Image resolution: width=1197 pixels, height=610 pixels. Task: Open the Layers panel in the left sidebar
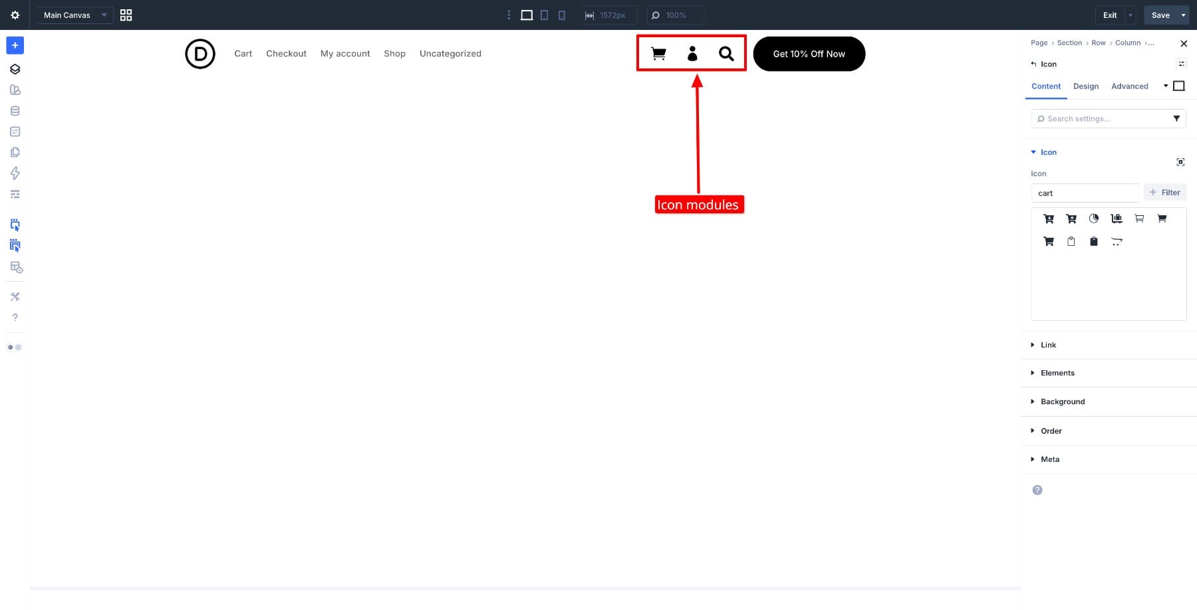(x=15, y=68)
